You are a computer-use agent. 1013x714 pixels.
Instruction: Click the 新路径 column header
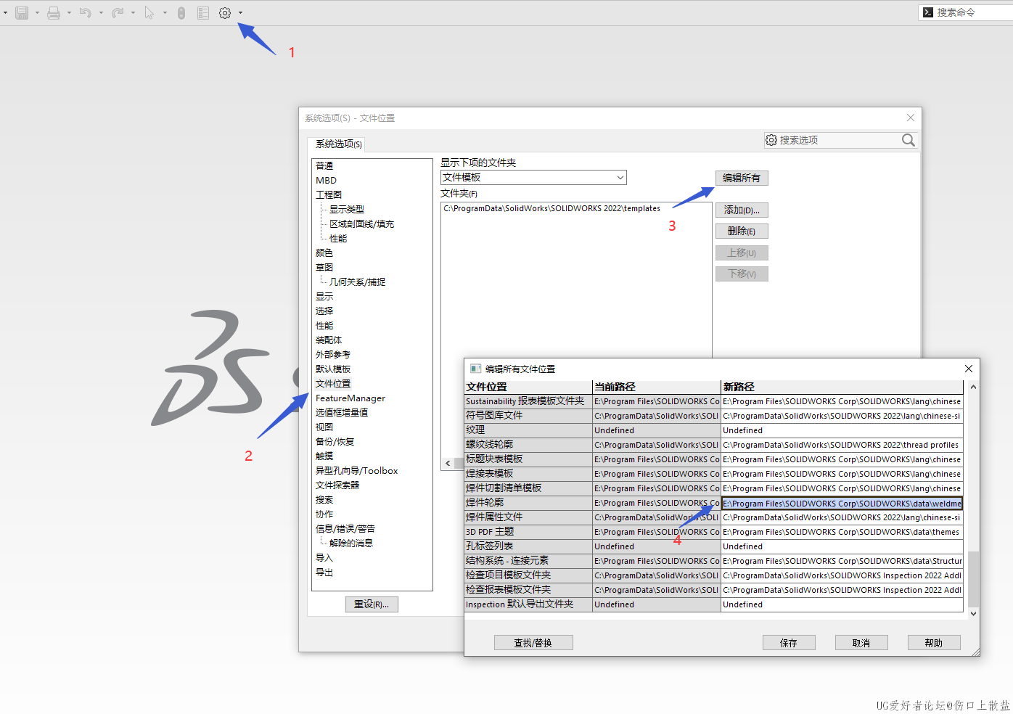842,387
